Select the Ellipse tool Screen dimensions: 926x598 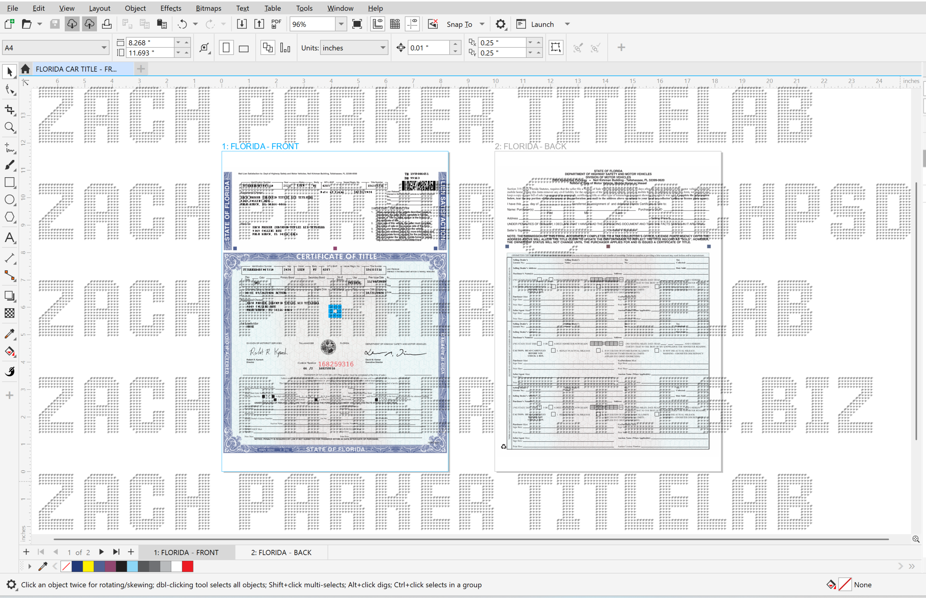(10, 200)
